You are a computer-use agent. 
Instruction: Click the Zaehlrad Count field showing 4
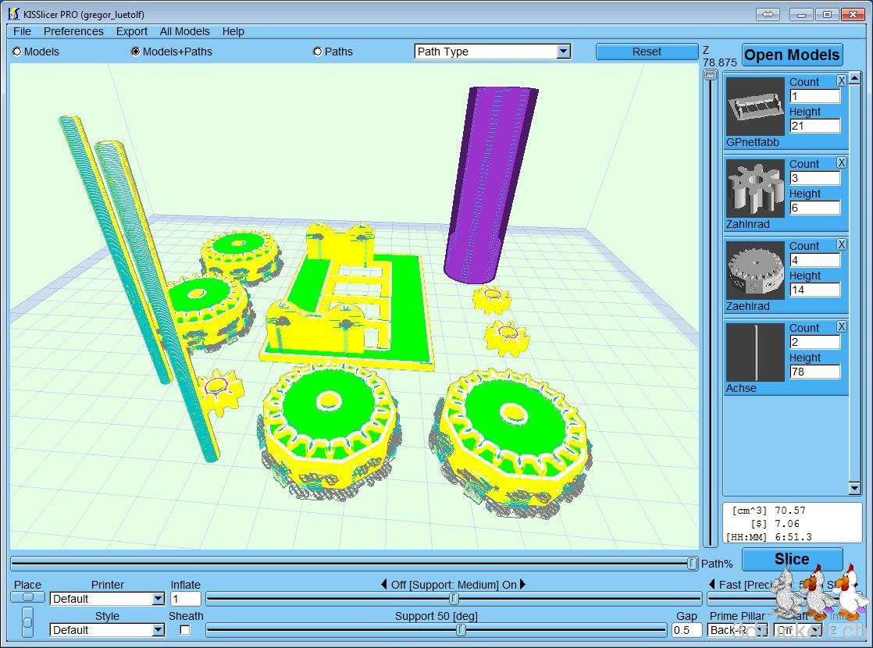click(814, 260)
